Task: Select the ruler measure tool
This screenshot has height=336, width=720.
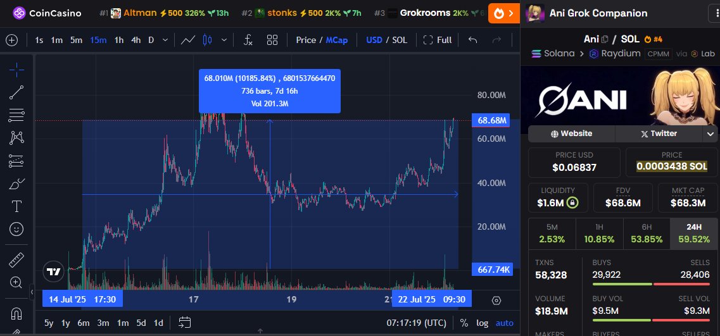Action: (x=16, y=260)
